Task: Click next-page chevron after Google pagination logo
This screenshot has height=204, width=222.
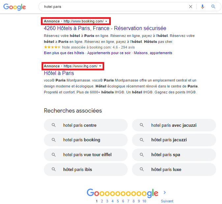Action: coord(165,192)
